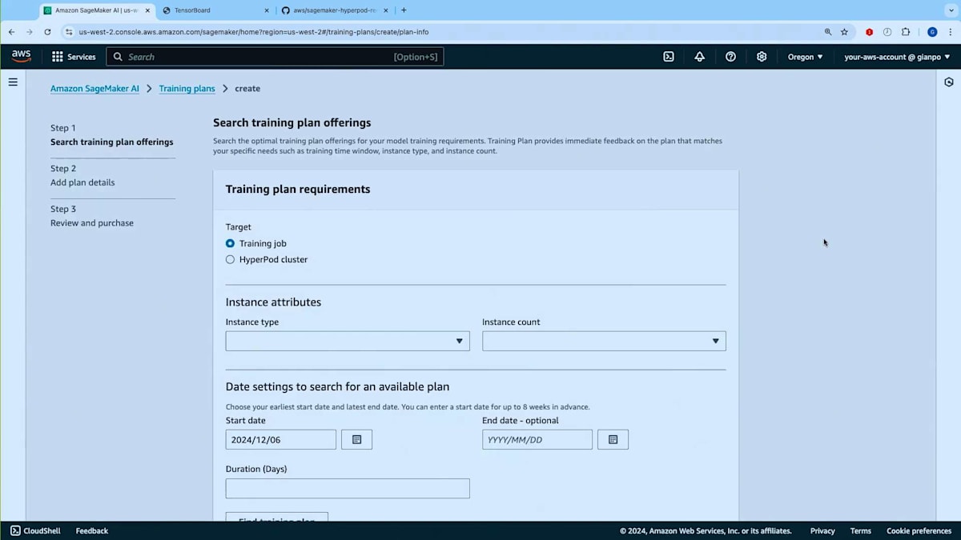The height and width of the screenshot is (540, 961).
Task: Open the Chrome three-dot menu
Action: (951, 32)
